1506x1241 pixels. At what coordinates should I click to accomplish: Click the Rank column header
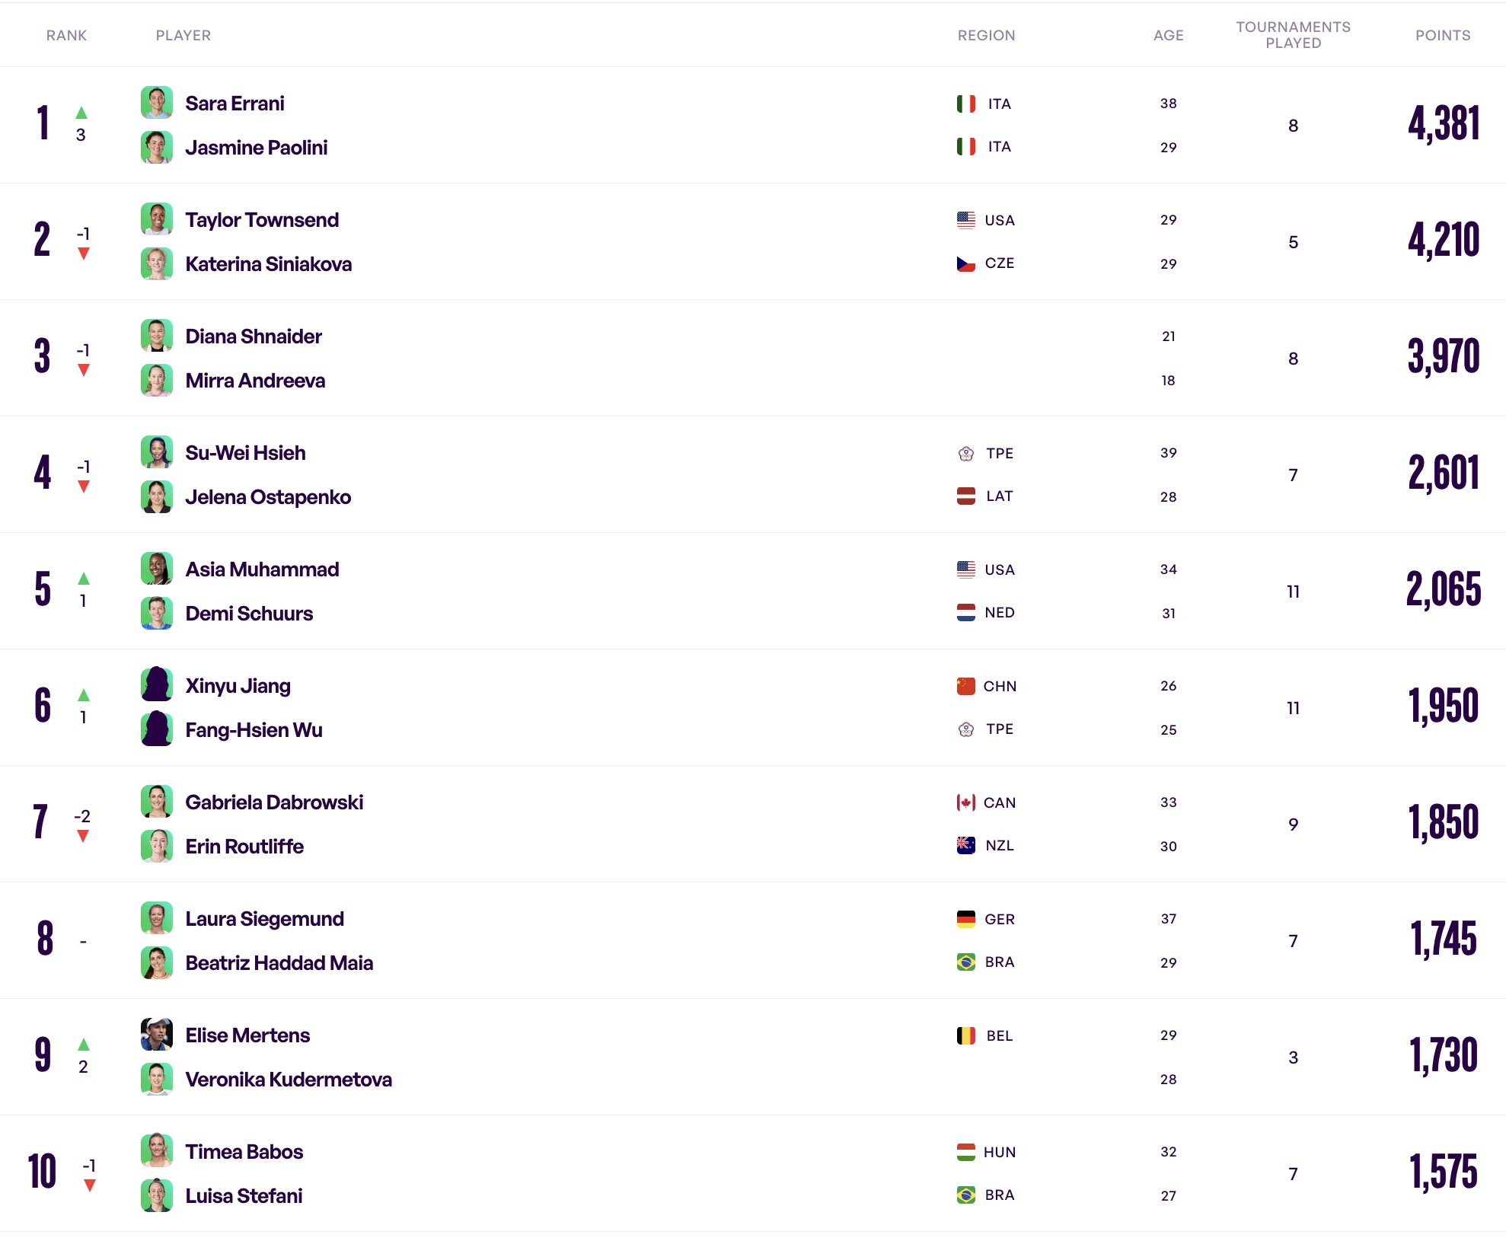pos(66,35)
